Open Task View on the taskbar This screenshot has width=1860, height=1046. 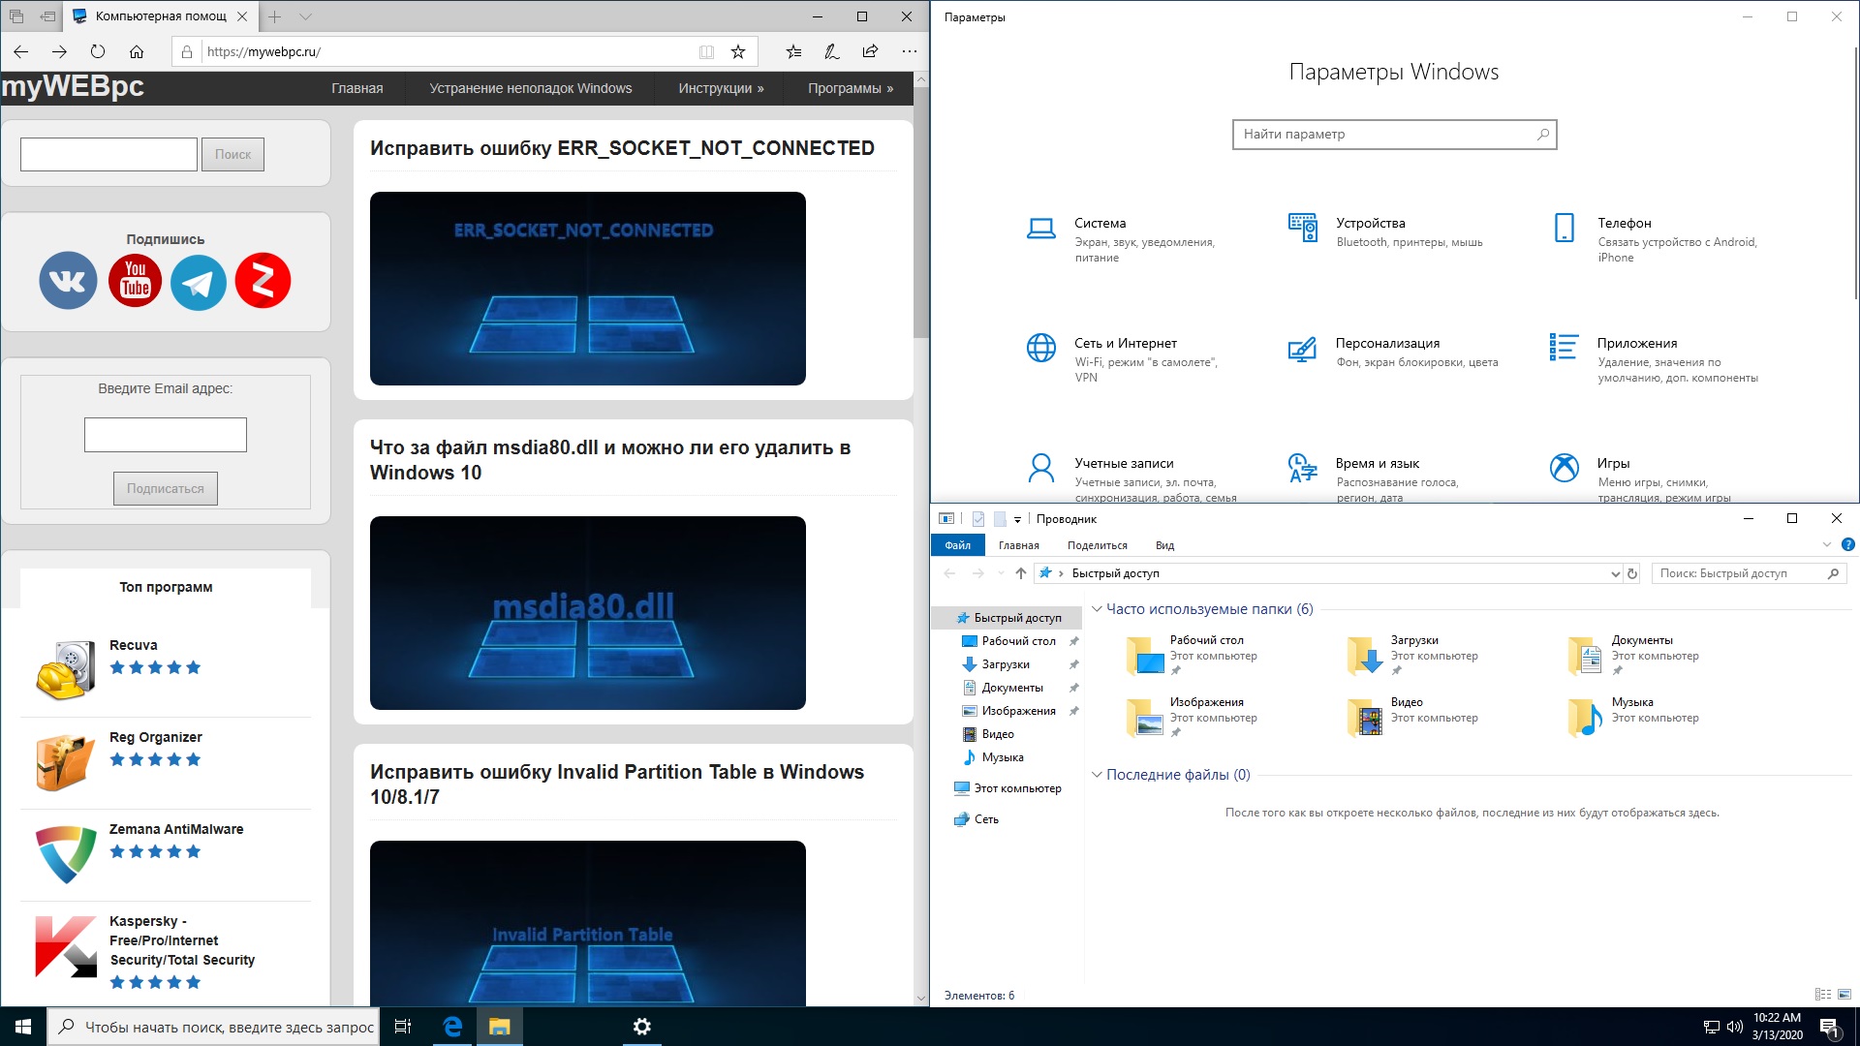403,1027
